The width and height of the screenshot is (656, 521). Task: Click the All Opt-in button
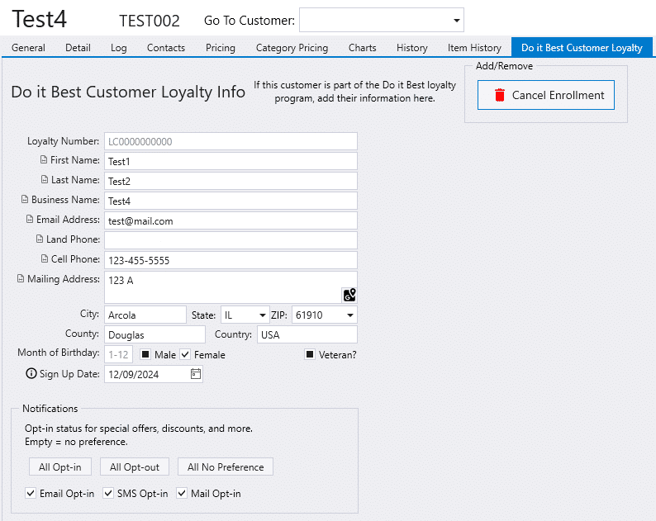[x=60, y=467]
